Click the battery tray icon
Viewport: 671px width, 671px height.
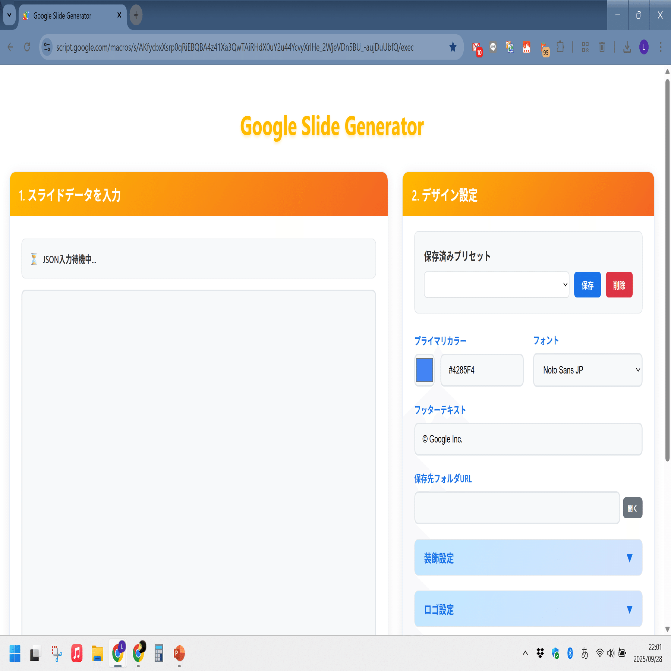[x=622, y=653]
